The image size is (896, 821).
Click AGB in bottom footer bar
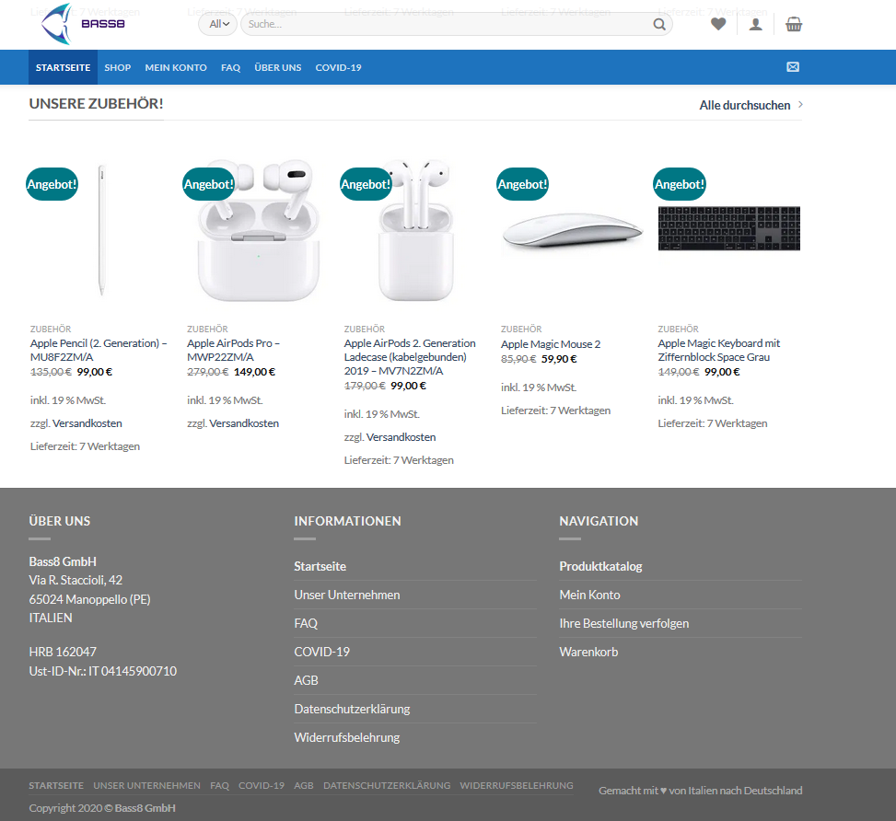(x=304, y=786)
